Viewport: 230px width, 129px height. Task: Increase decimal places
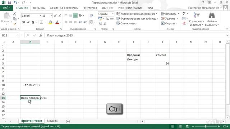[x=100, y=24]
